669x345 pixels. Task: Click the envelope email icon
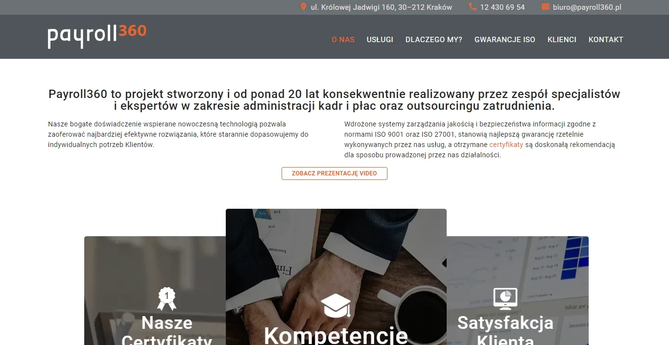(546, 7)
